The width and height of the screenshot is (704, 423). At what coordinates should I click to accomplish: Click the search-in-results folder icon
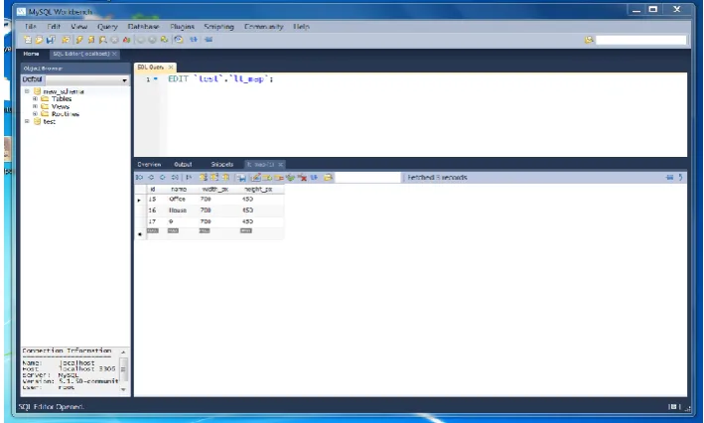(x=329, y=178)
